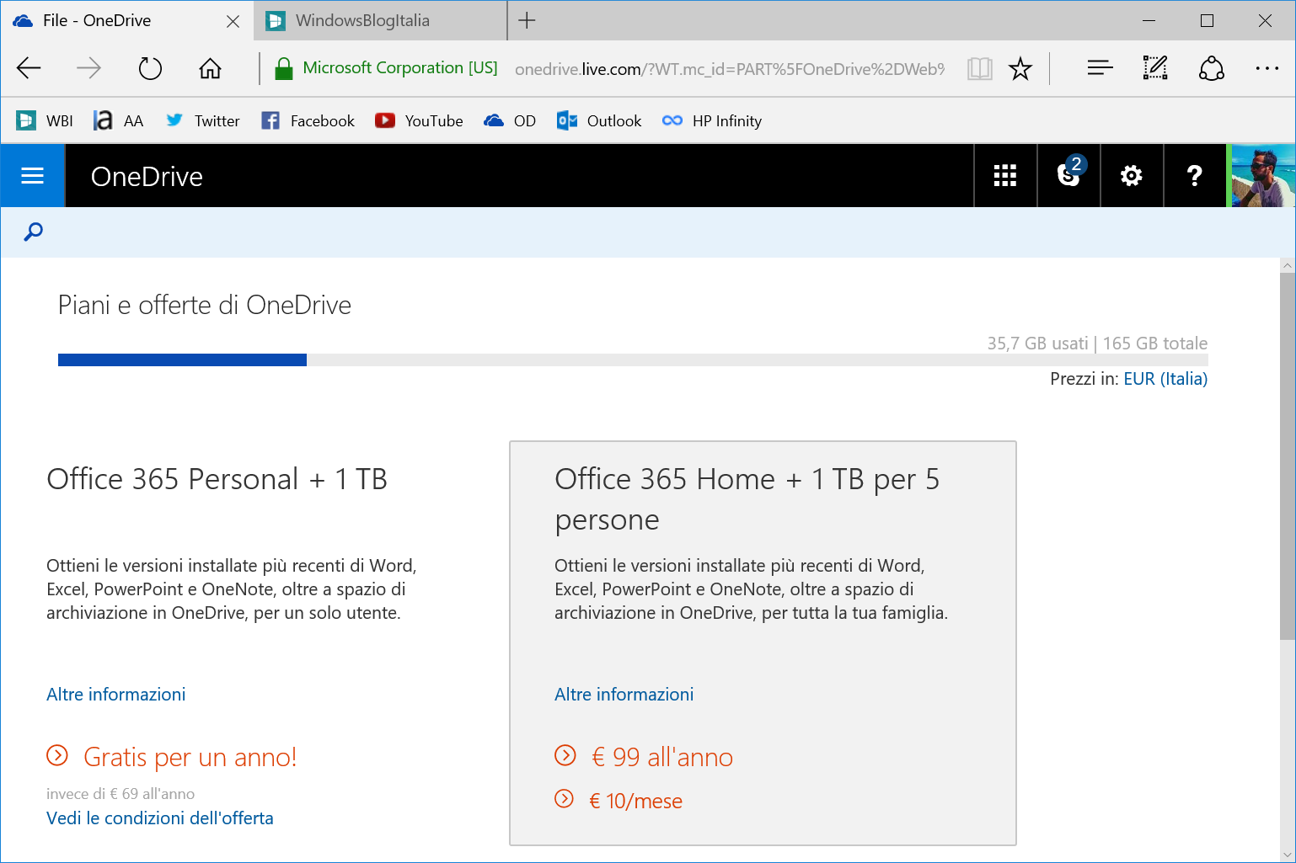The width and height of the screenshot is (1296, 863).
Task: Click the Office 365 Home plan heading
Action: (747, 499)
